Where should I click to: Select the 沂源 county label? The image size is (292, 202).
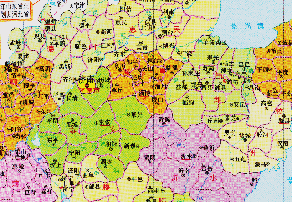[x=164, y=119]
